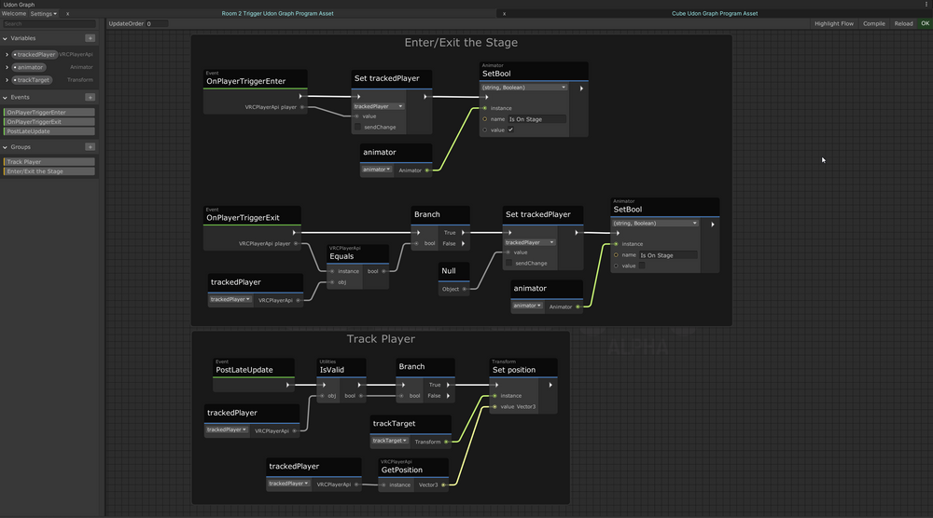Click the Animator output port in the Enter section

427,170
